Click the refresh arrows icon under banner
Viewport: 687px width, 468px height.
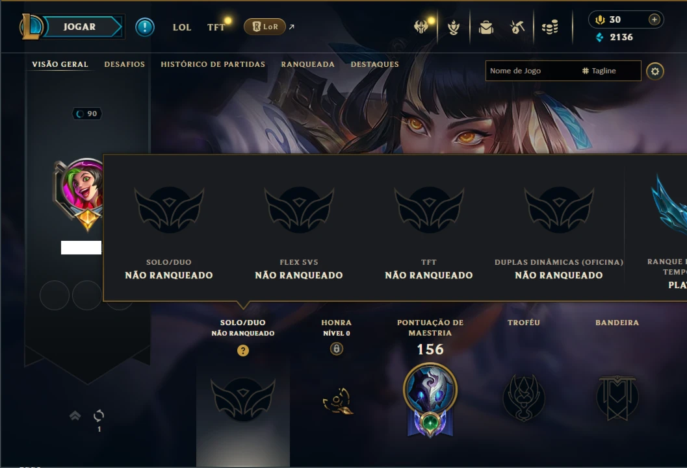[x=99, y=415]
